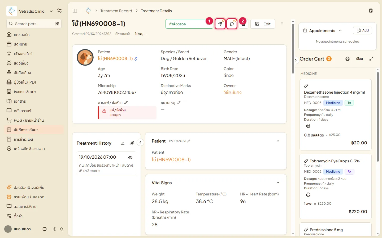This screenshot has width=382, height=238.
Task: Toggle the sidebar panel icon
Action: pos(75,11)
